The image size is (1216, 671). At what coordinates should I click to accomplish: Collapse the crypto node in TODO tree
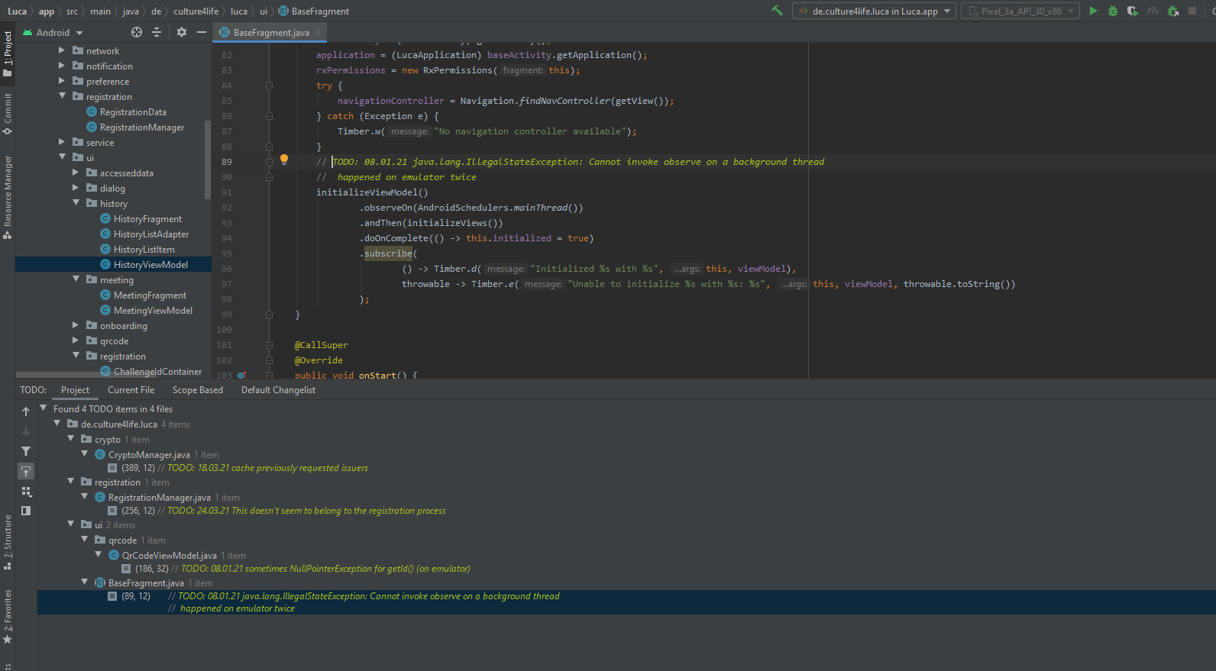point(70,439)
